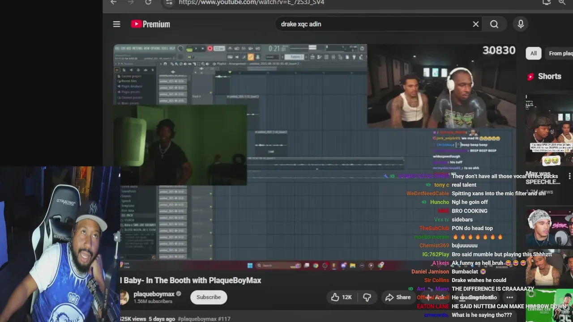Open the options menu of the Shorts video

pyautogui.click(x=569, y=176)
